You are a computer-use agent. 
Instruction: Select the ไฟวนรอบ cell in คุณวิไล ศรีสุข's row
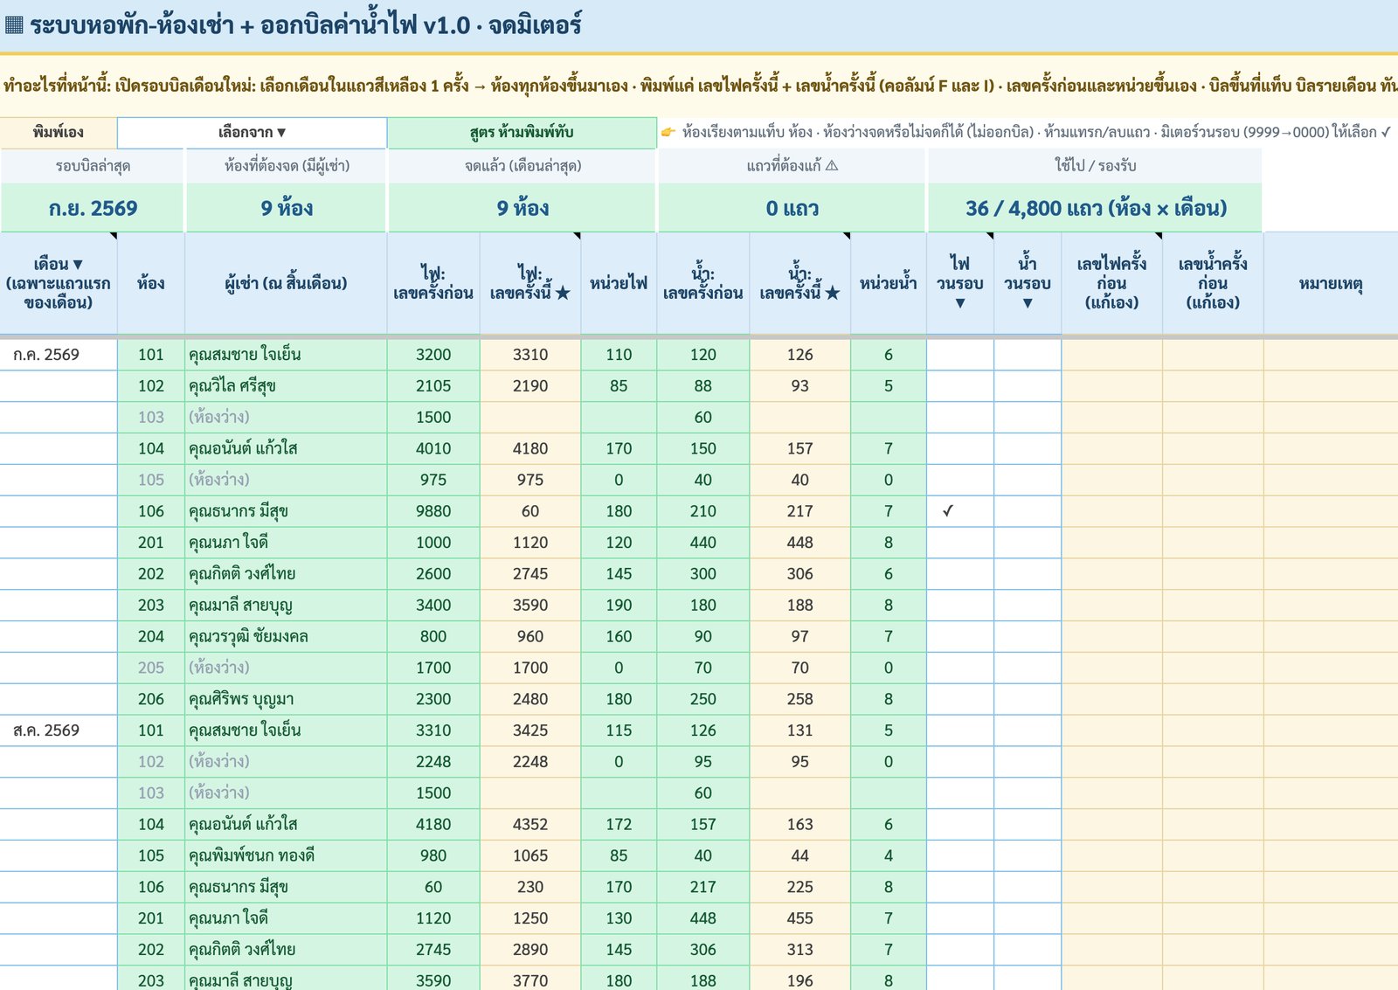click(x=960, y=386)
